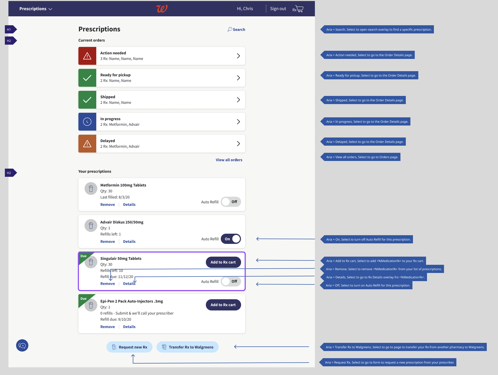Click Metformin pill bottle icon
This screenshot has width=498, height=375.
(x=91, y=189)
